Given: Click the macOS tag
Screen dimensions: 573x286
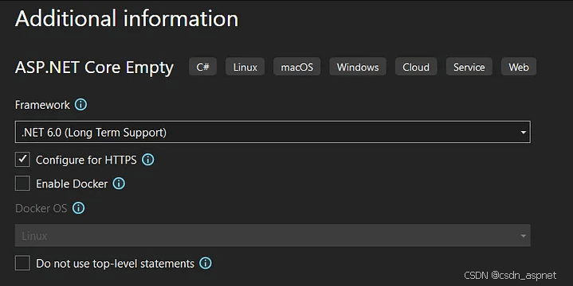Looking at the screenshot, I should (x=296, y=67).
